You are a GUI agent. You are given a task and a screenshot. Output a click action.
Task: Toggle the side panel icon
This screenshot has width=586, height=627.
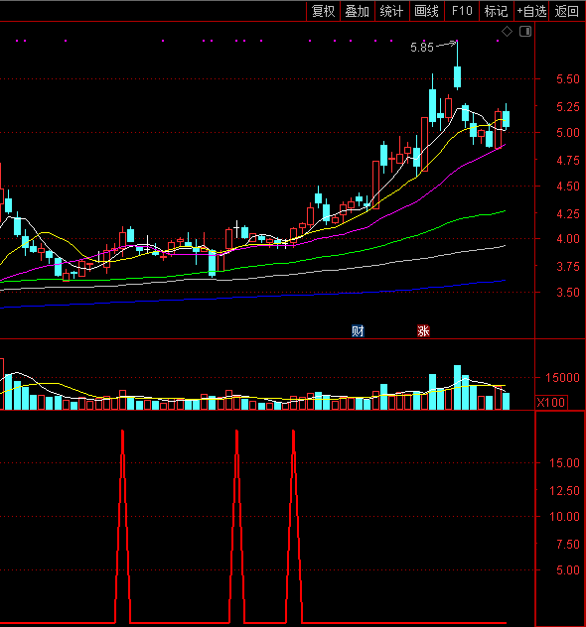click(525, 31)
